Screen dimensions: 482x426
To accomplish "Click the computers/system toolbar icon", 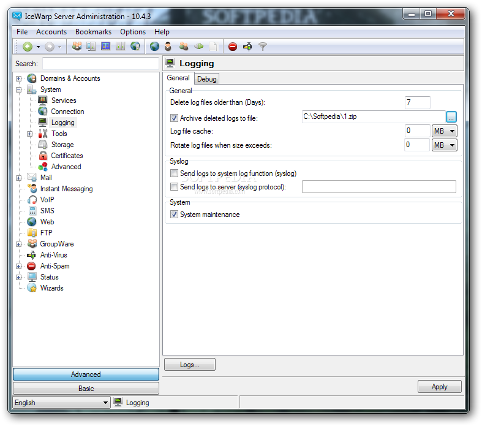I will 91,47.
